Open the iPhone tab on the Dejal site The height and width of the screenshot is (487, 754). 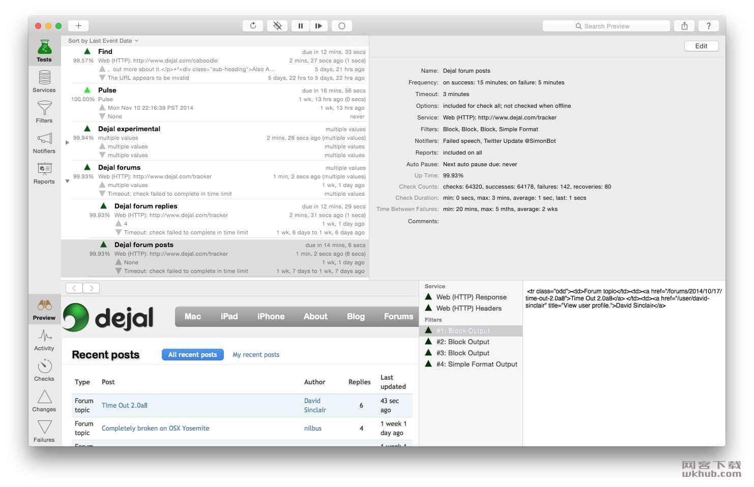click(271, 316)
